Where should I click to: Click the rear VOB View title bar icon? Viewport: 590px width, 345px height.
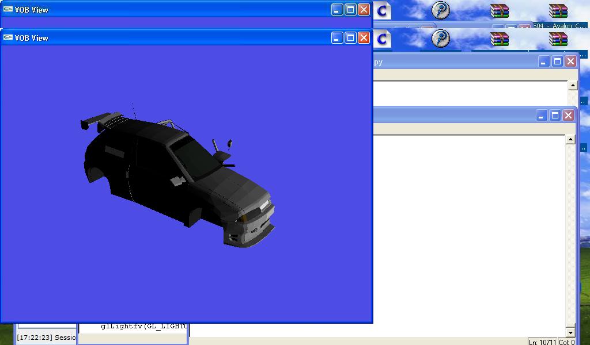(8, 9)
